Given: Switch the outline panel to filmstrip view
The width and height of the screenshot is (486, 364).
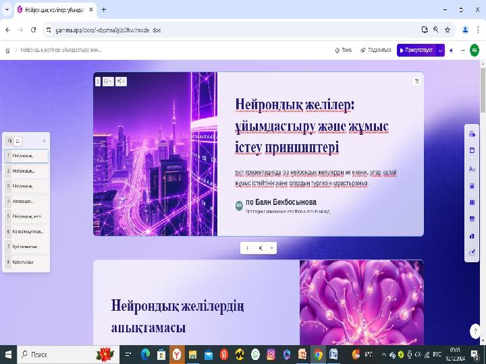Looking at the screenshot, I should click(9, 141).
